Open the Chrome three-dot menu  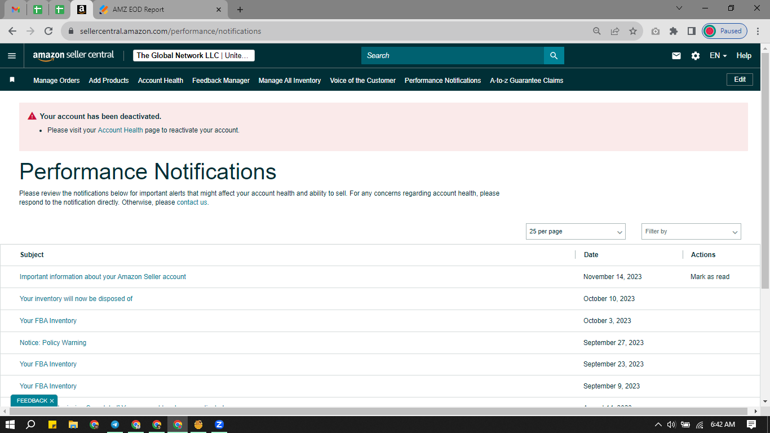758,31
